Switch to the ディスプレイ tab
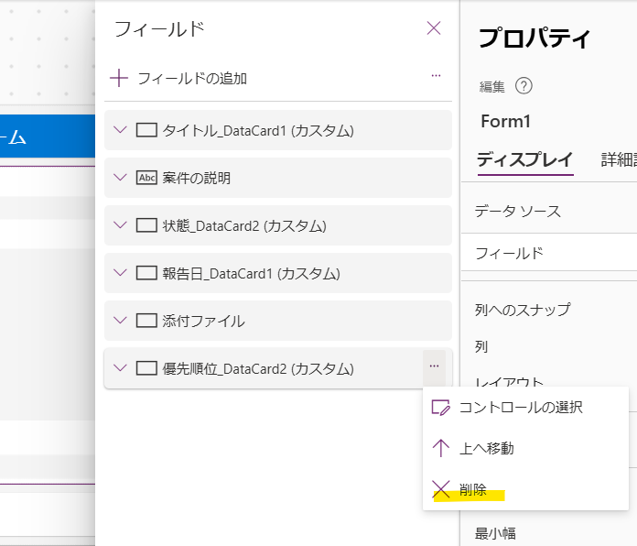The image size is (637, 546). pos(524,159)
